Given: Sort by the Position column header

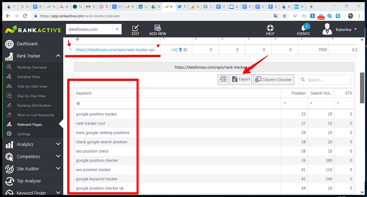Looking at the screenshot, I should point(294,93).
